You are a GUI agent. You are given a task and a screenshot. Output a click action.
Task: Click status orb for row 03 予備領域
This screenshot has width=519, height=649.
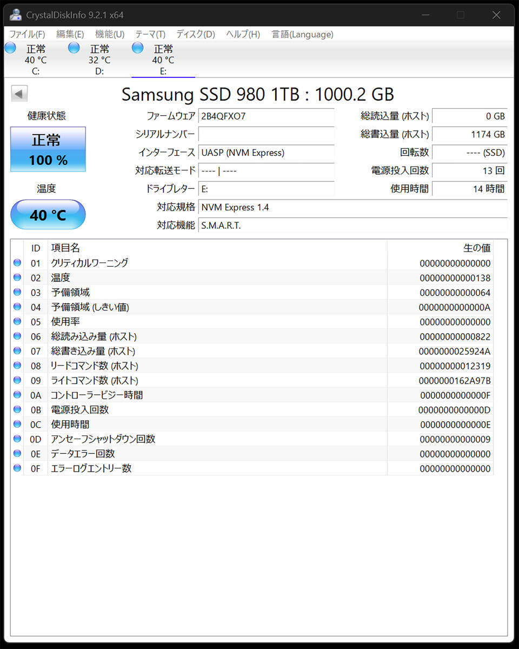pyautogui.click(x=17, y=292)
